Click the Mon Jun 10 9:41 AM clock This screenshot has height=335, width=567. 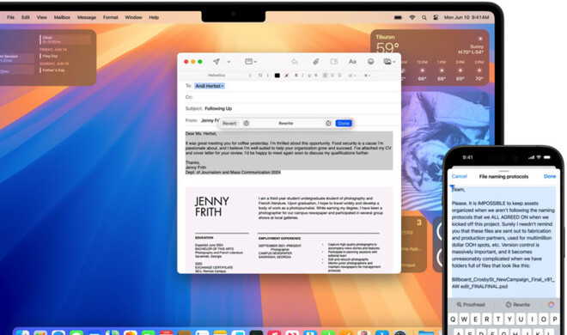click(466, 17)
